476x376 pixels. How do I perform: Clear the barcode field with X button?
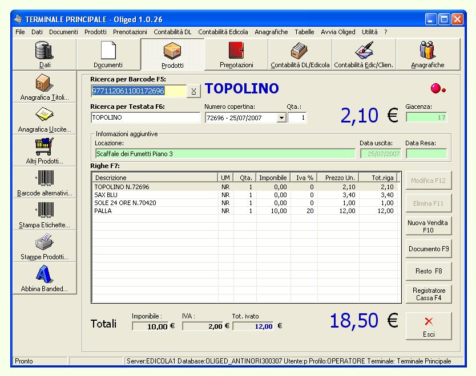tap(193, 91)
